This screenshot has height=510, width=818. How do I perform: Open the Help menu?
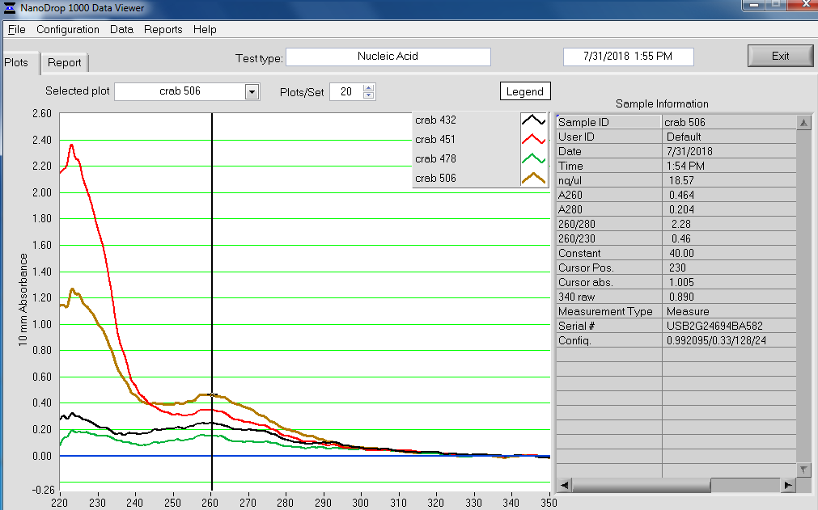(205, 29)
